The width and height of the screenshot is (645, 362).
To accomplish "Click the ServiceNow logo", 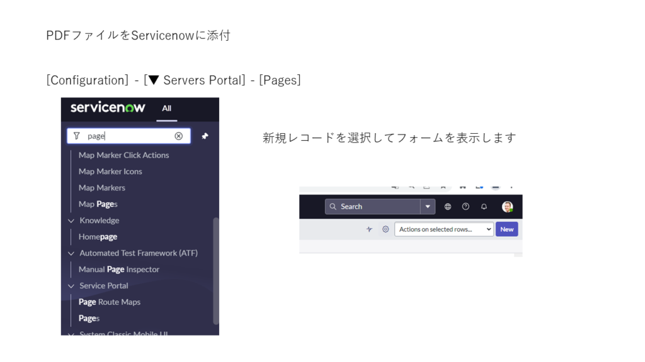I will [x=108, y=107].
